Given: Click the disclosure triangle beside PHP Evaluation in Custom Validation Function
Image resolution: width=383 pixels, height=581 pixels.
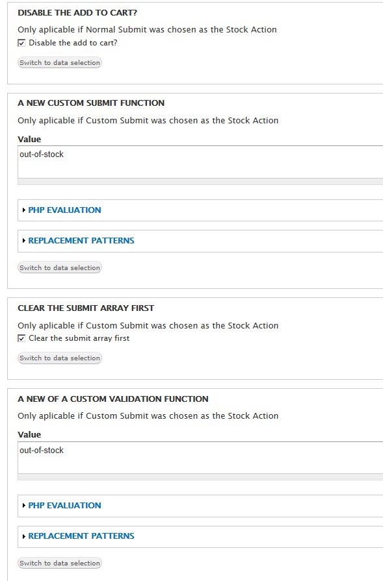Looking at the screenshot, I should pos(24,506).
